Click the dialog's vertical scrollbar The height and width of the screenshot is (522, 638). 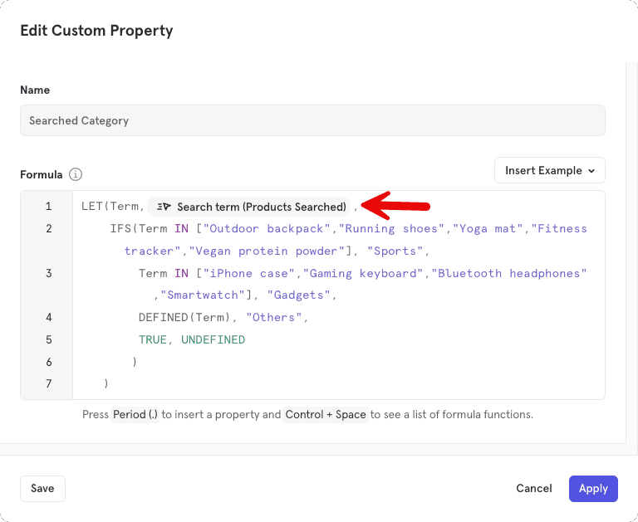coord(631,249)
